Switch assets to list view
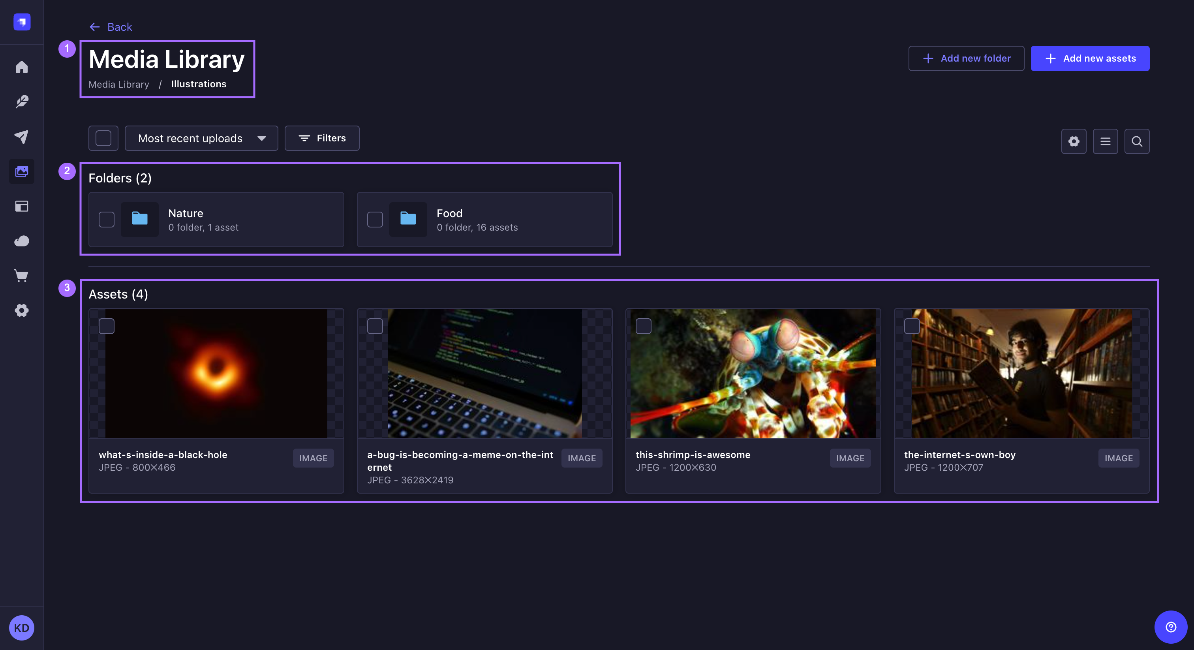1194x650 pixels. tap(1106, 141)
